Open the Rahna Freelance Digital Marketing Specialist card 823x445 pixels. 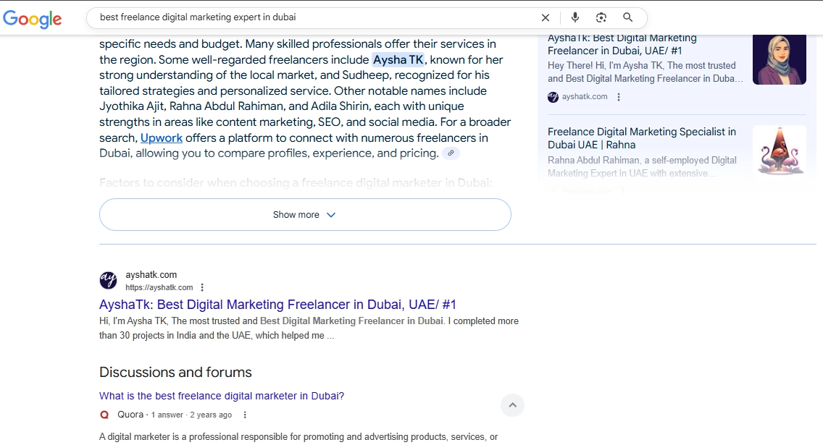click(x=641, y=138)
